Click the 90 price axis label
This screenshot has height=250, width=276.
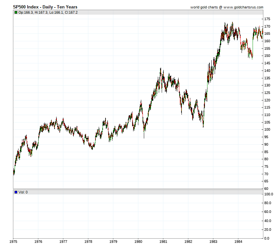pyautogui.click(x=266, y=144)
